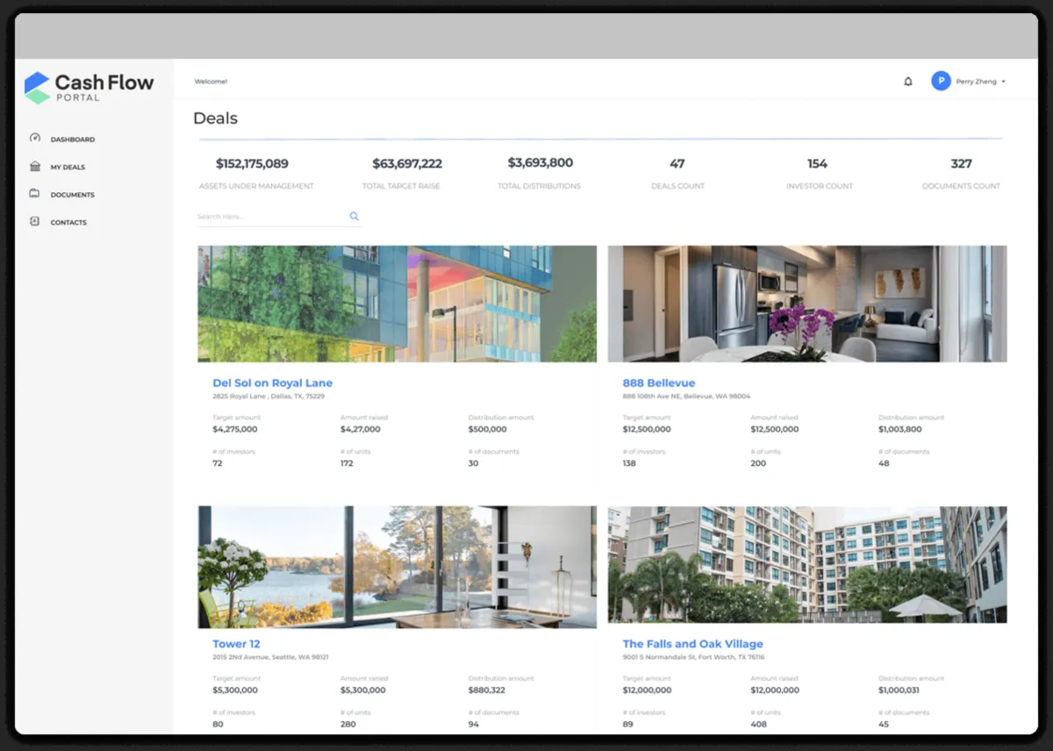1053x751 pixels.
Task: Open The Falls and Oak Village deal
Action: [x=693, y=643]
